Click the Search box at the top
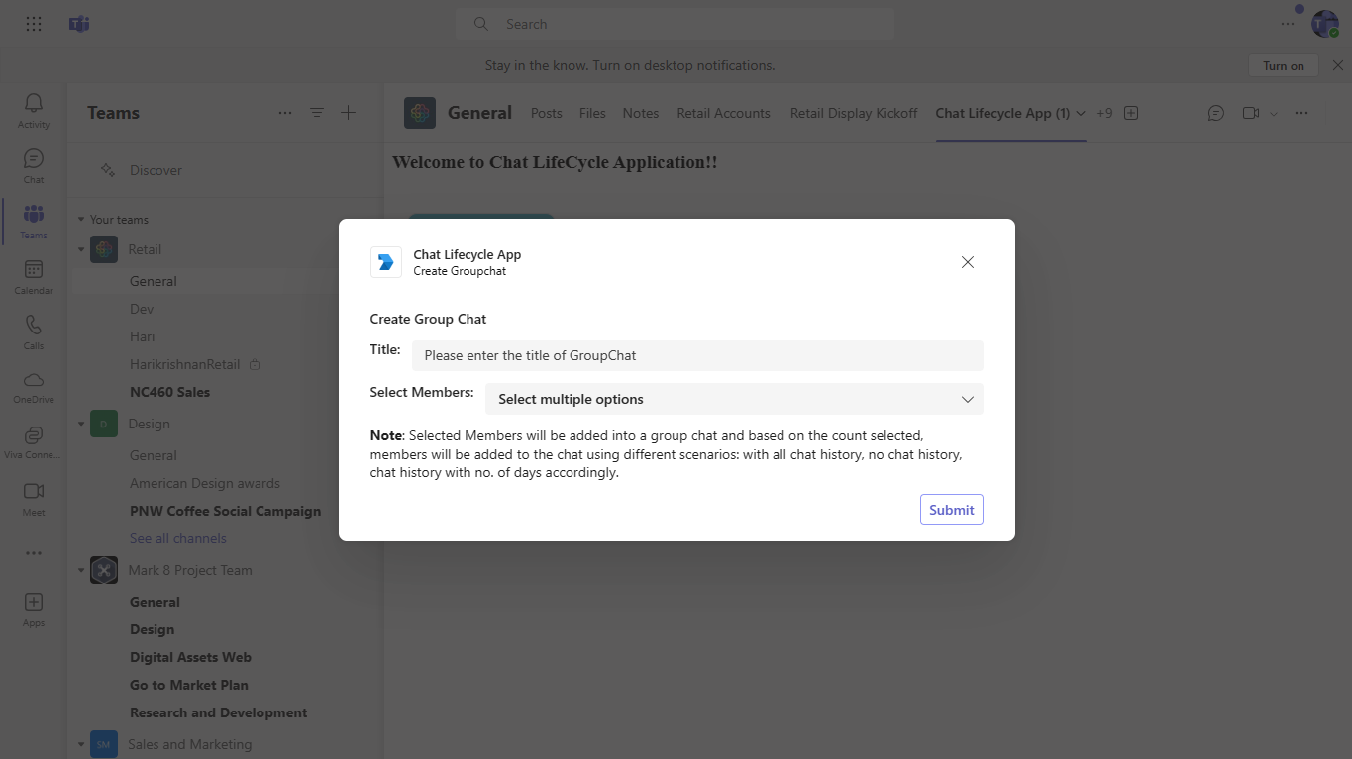The image size is (1352, 759). click(675, 24)
